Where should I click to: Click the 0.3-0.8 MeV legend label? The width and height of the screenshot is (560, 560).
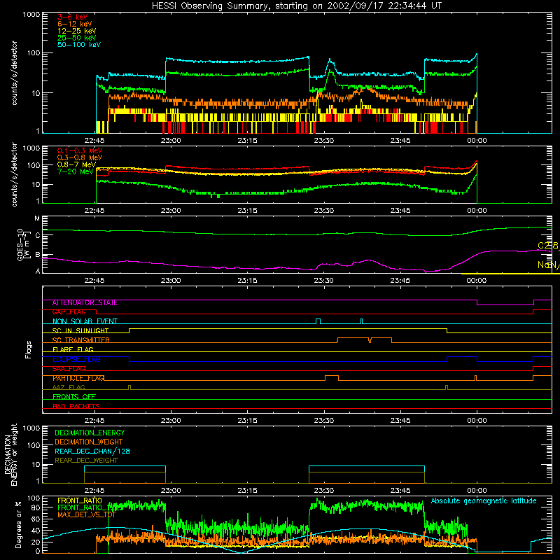coord(80,157)
